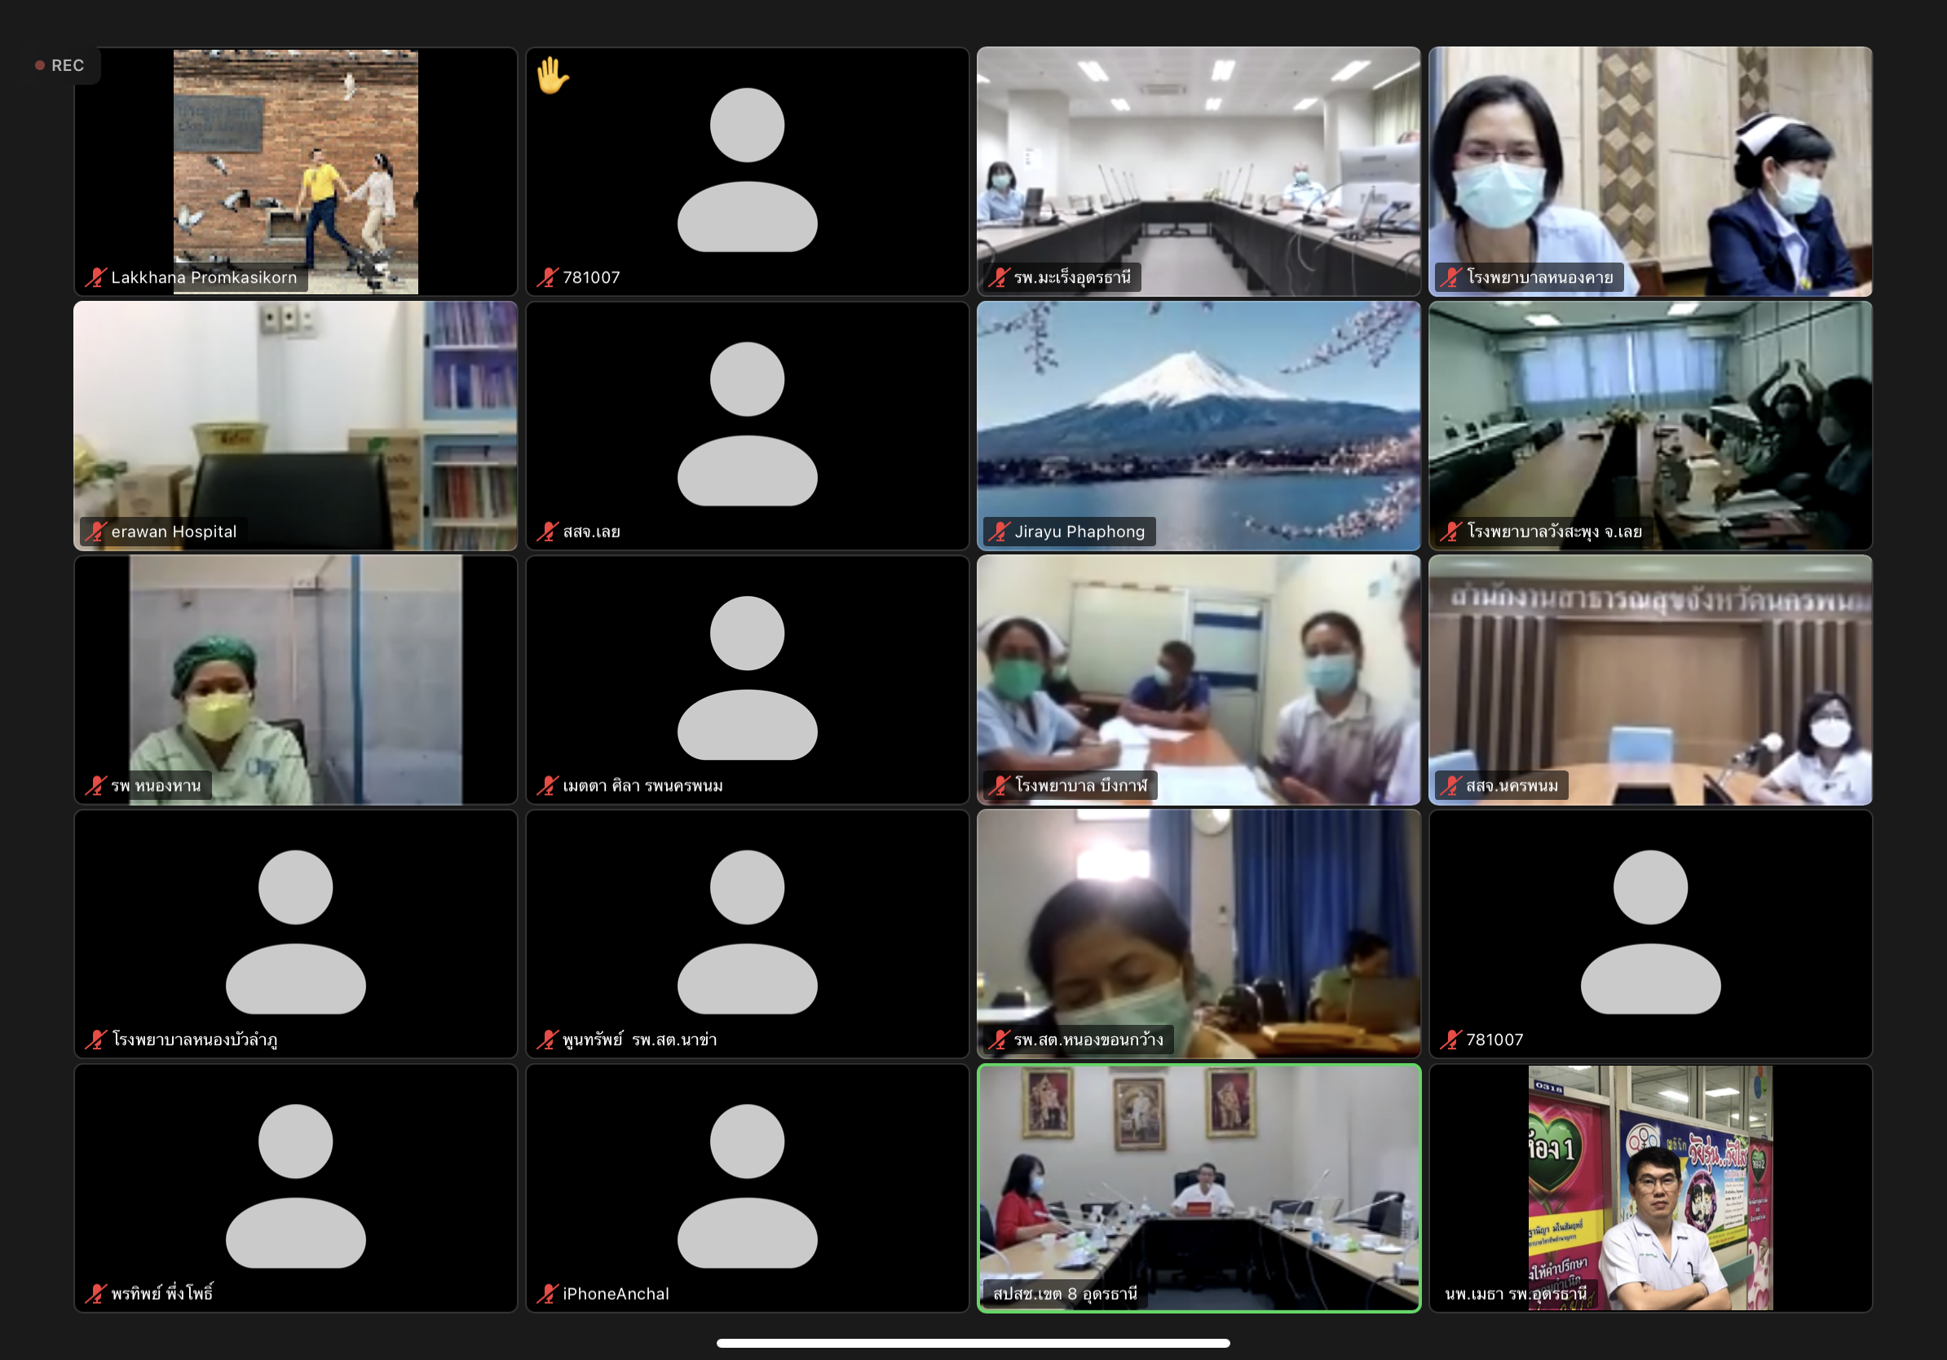Click muted mic icon beside iPhoneAnchal
Viewport: 1947px width, 1360px height.
click(x=547, y=1294)
